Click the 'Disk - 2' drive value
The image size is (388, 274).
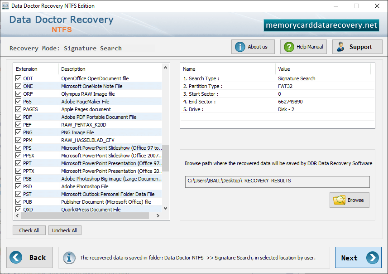(x=286, y=109)
